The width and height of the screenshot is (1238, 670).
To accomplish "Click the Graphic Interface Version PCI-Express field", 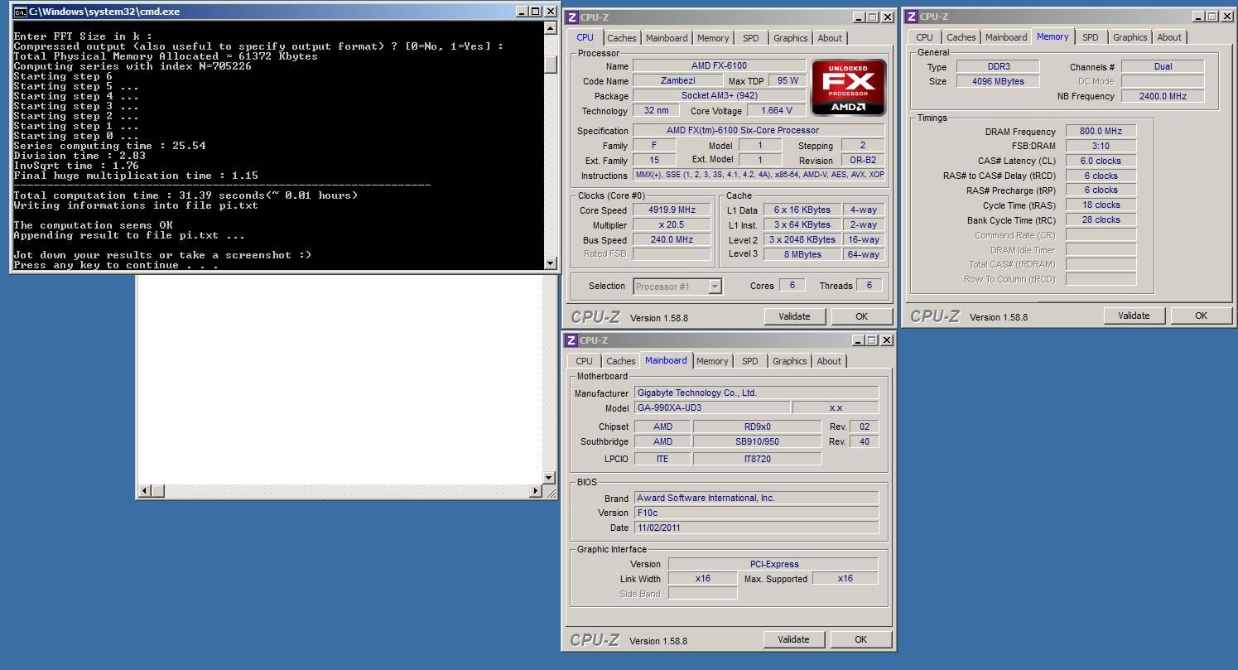I will coord(773,564).
